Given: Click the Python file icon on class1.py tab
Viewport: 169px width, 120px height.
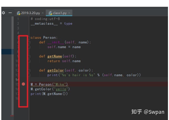Looking at the screenshot, I should [x=50, y=13].
